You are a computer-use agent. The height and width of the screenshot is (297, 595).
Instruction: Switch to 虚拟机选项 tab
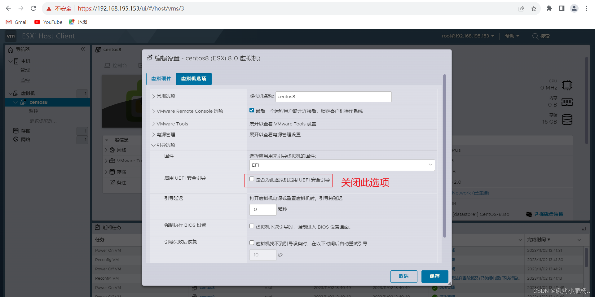pos(194,79)
